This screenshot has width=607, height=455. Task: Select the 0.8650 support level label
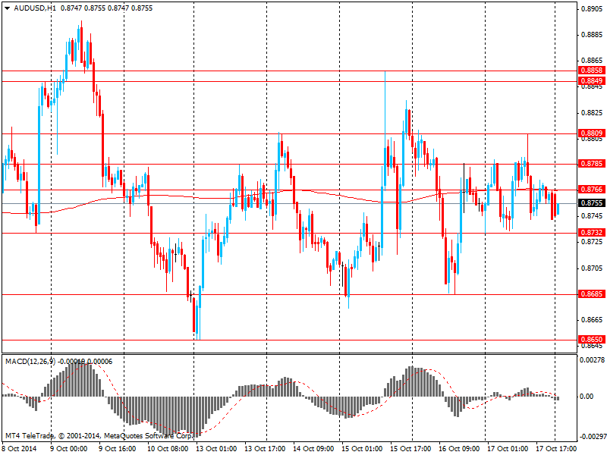[590, 340]
